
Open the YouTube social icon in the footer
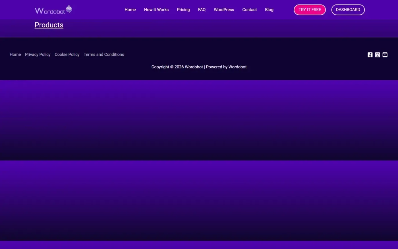(x=385, y=55)
